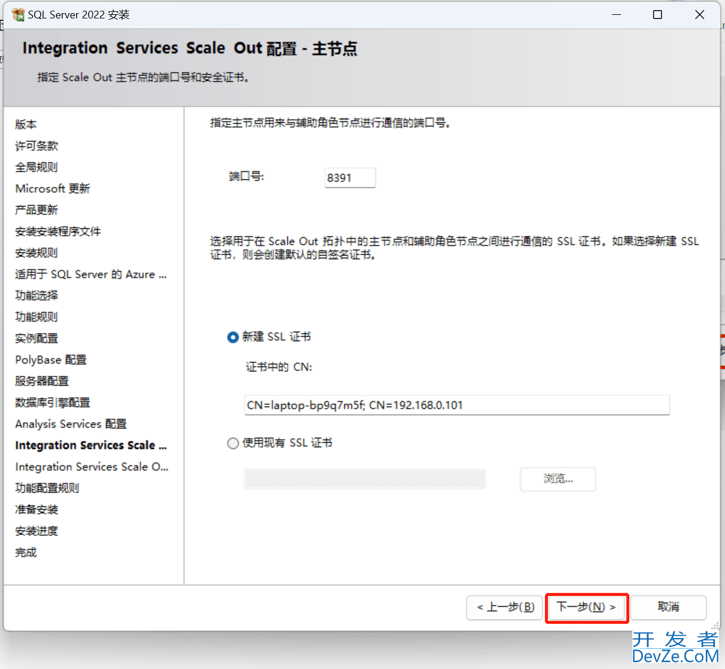Click the 下一步(N) button
725x669 pixels.
coord(587,607)
